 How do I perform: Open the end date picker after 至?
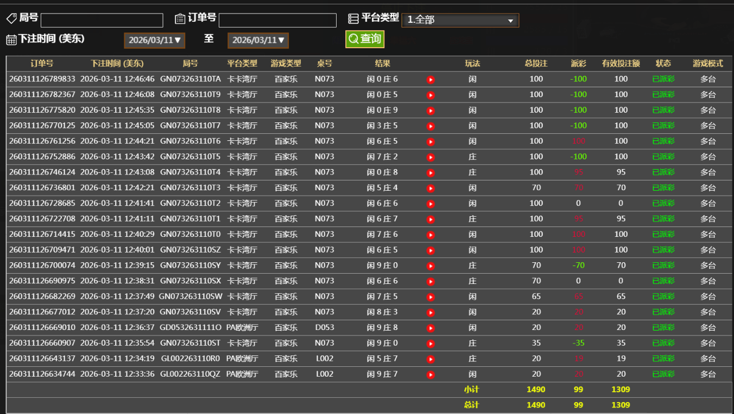coord(258,40)
